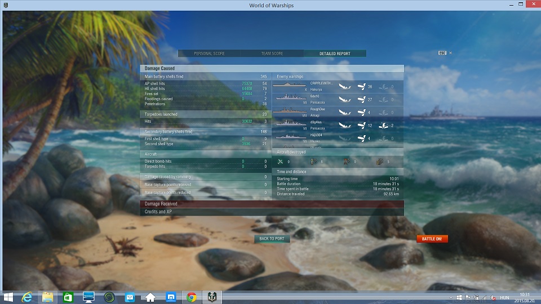Click dimmed critical hits icon in Hakuryu row
541x304 pixels.
[x=383, y=87]
